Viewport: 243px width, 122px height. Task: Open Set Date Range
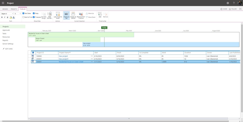pyautogui.click(x=43, y=16)
